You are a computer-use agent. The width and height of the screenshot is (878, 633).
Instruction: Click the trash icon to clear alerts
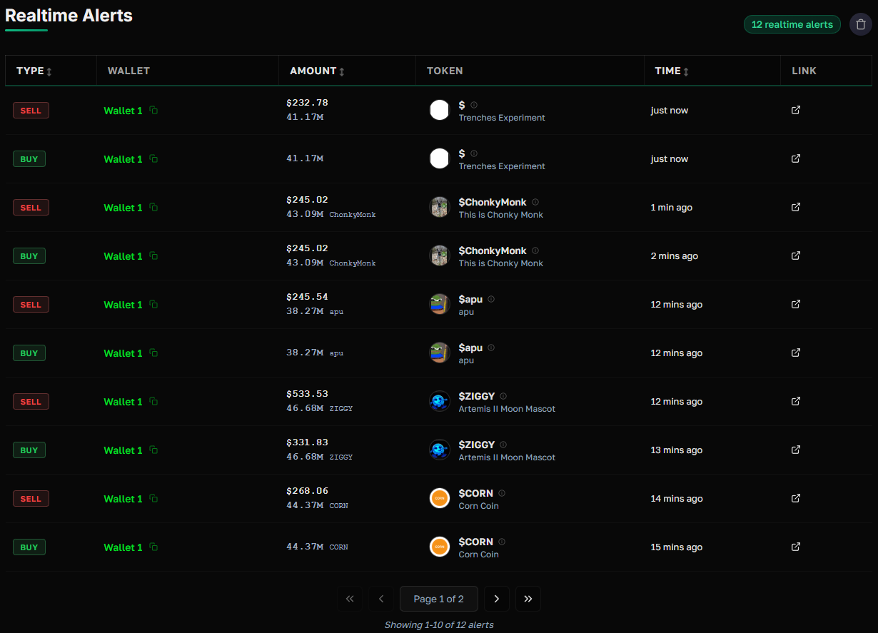pyautogui.click(x=860, y=24)
